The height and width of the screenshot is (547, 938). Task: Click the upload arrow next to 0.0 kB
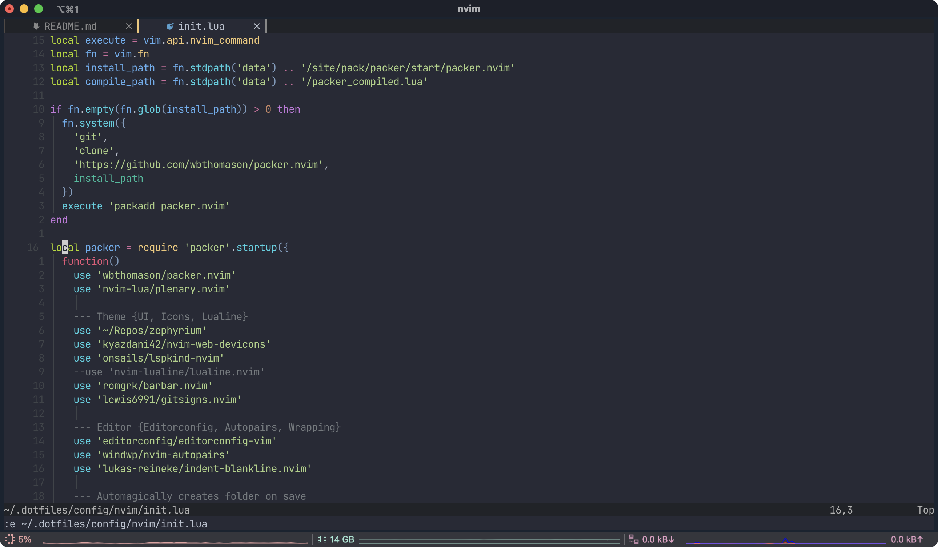point(920,539)
